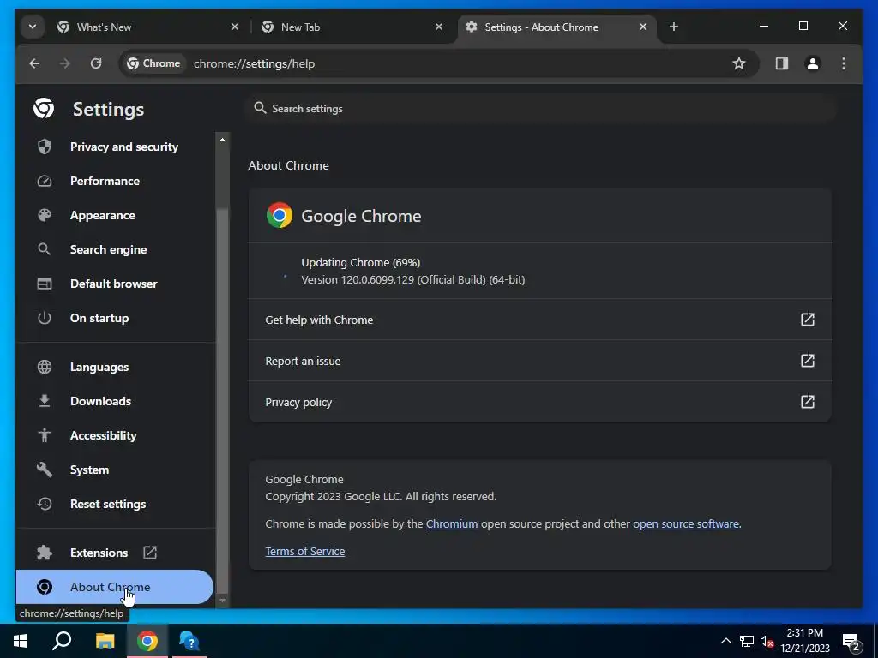Open Search engine settings
878x658 pixels.
[116, 249]
